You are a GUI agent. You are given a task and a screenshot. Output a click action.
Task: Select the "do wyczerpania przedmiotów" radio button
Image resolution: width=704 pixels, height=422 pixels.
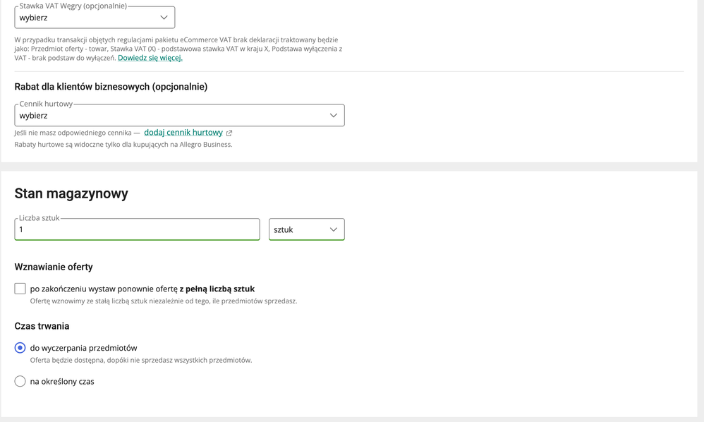point(20,348)
